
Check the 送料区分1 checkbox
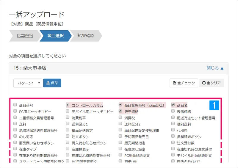pyautogui.click(x=68, y=123)
